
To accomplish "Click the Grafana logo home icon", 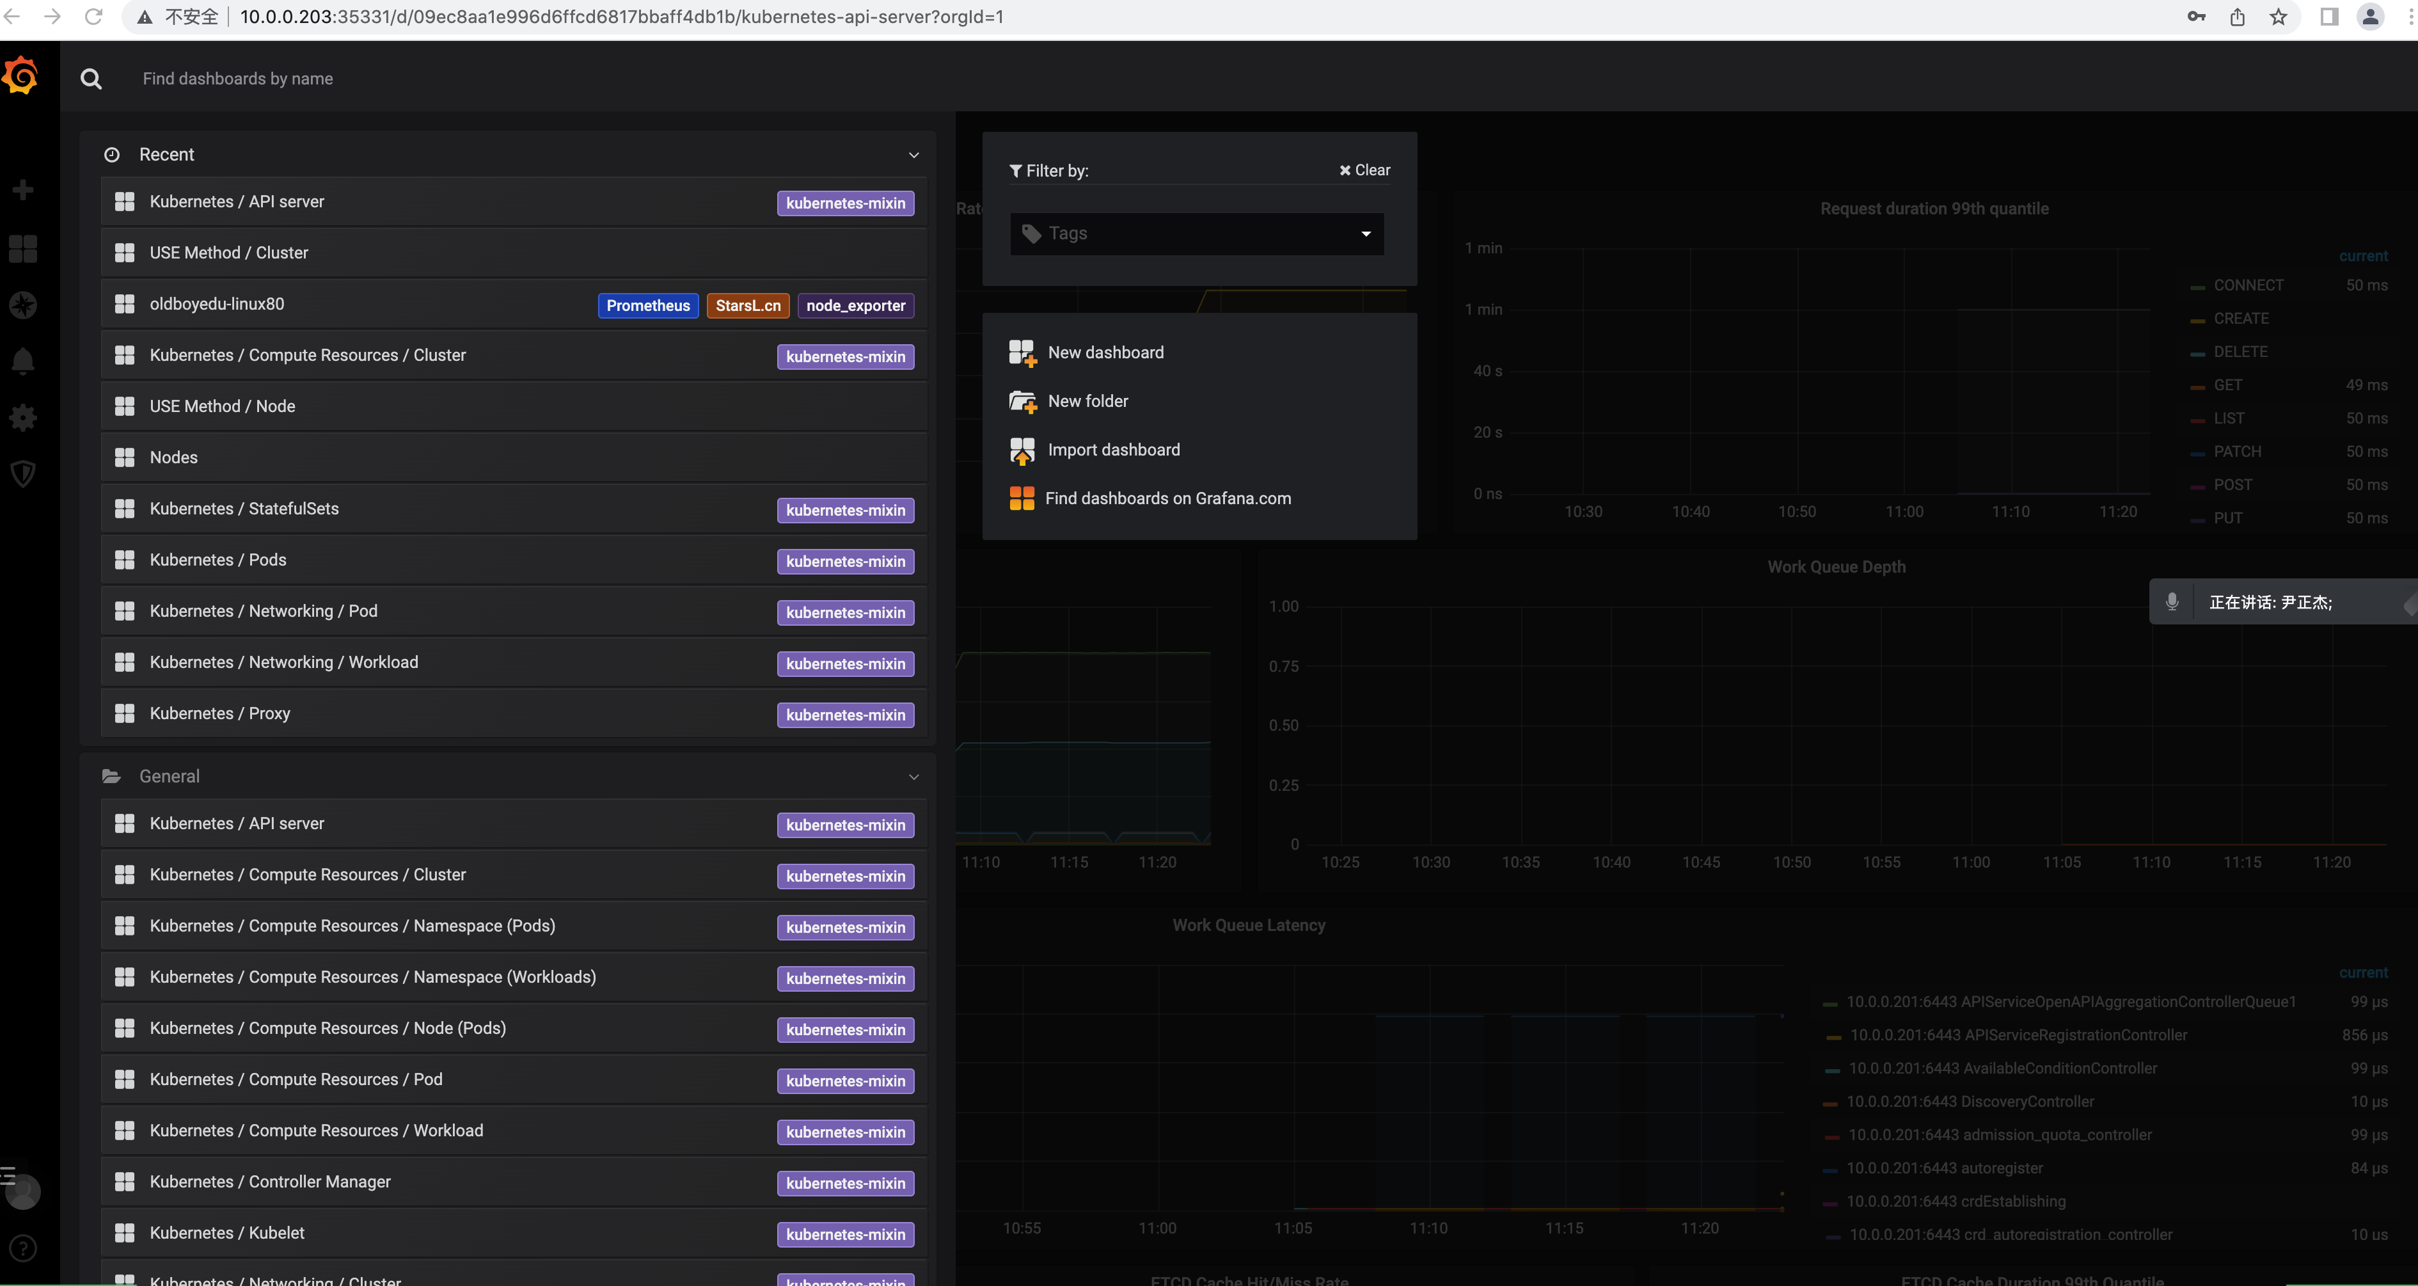I will (x=20, y=76).
